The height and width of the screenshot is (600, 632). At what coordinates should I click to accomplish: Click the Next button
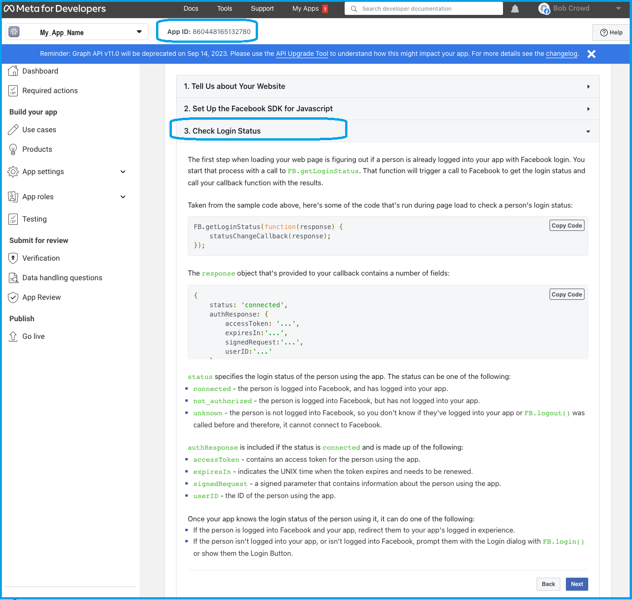click(577, 584)
